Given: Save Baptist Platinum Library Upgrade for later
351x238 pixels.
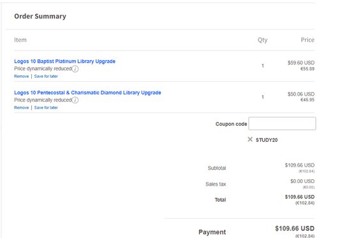Looking at the screenshot, I should pos(46,76).
